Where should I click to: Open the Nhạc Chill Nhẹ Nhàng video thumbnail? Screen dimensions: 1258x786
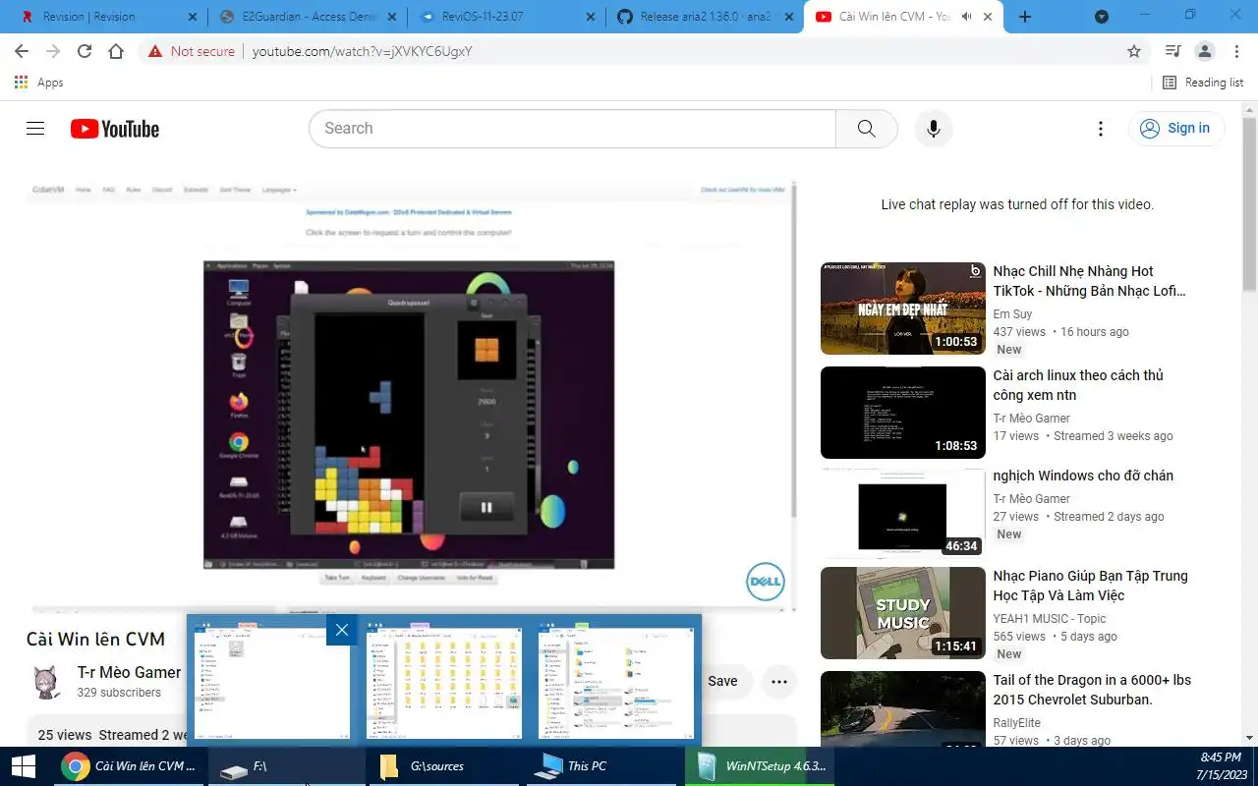(x=903, y=309)
